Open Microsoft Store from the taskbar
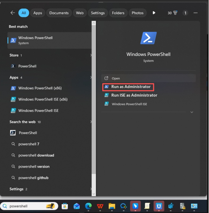The height and width of the screenshot is (213, 209). point(65,206)
